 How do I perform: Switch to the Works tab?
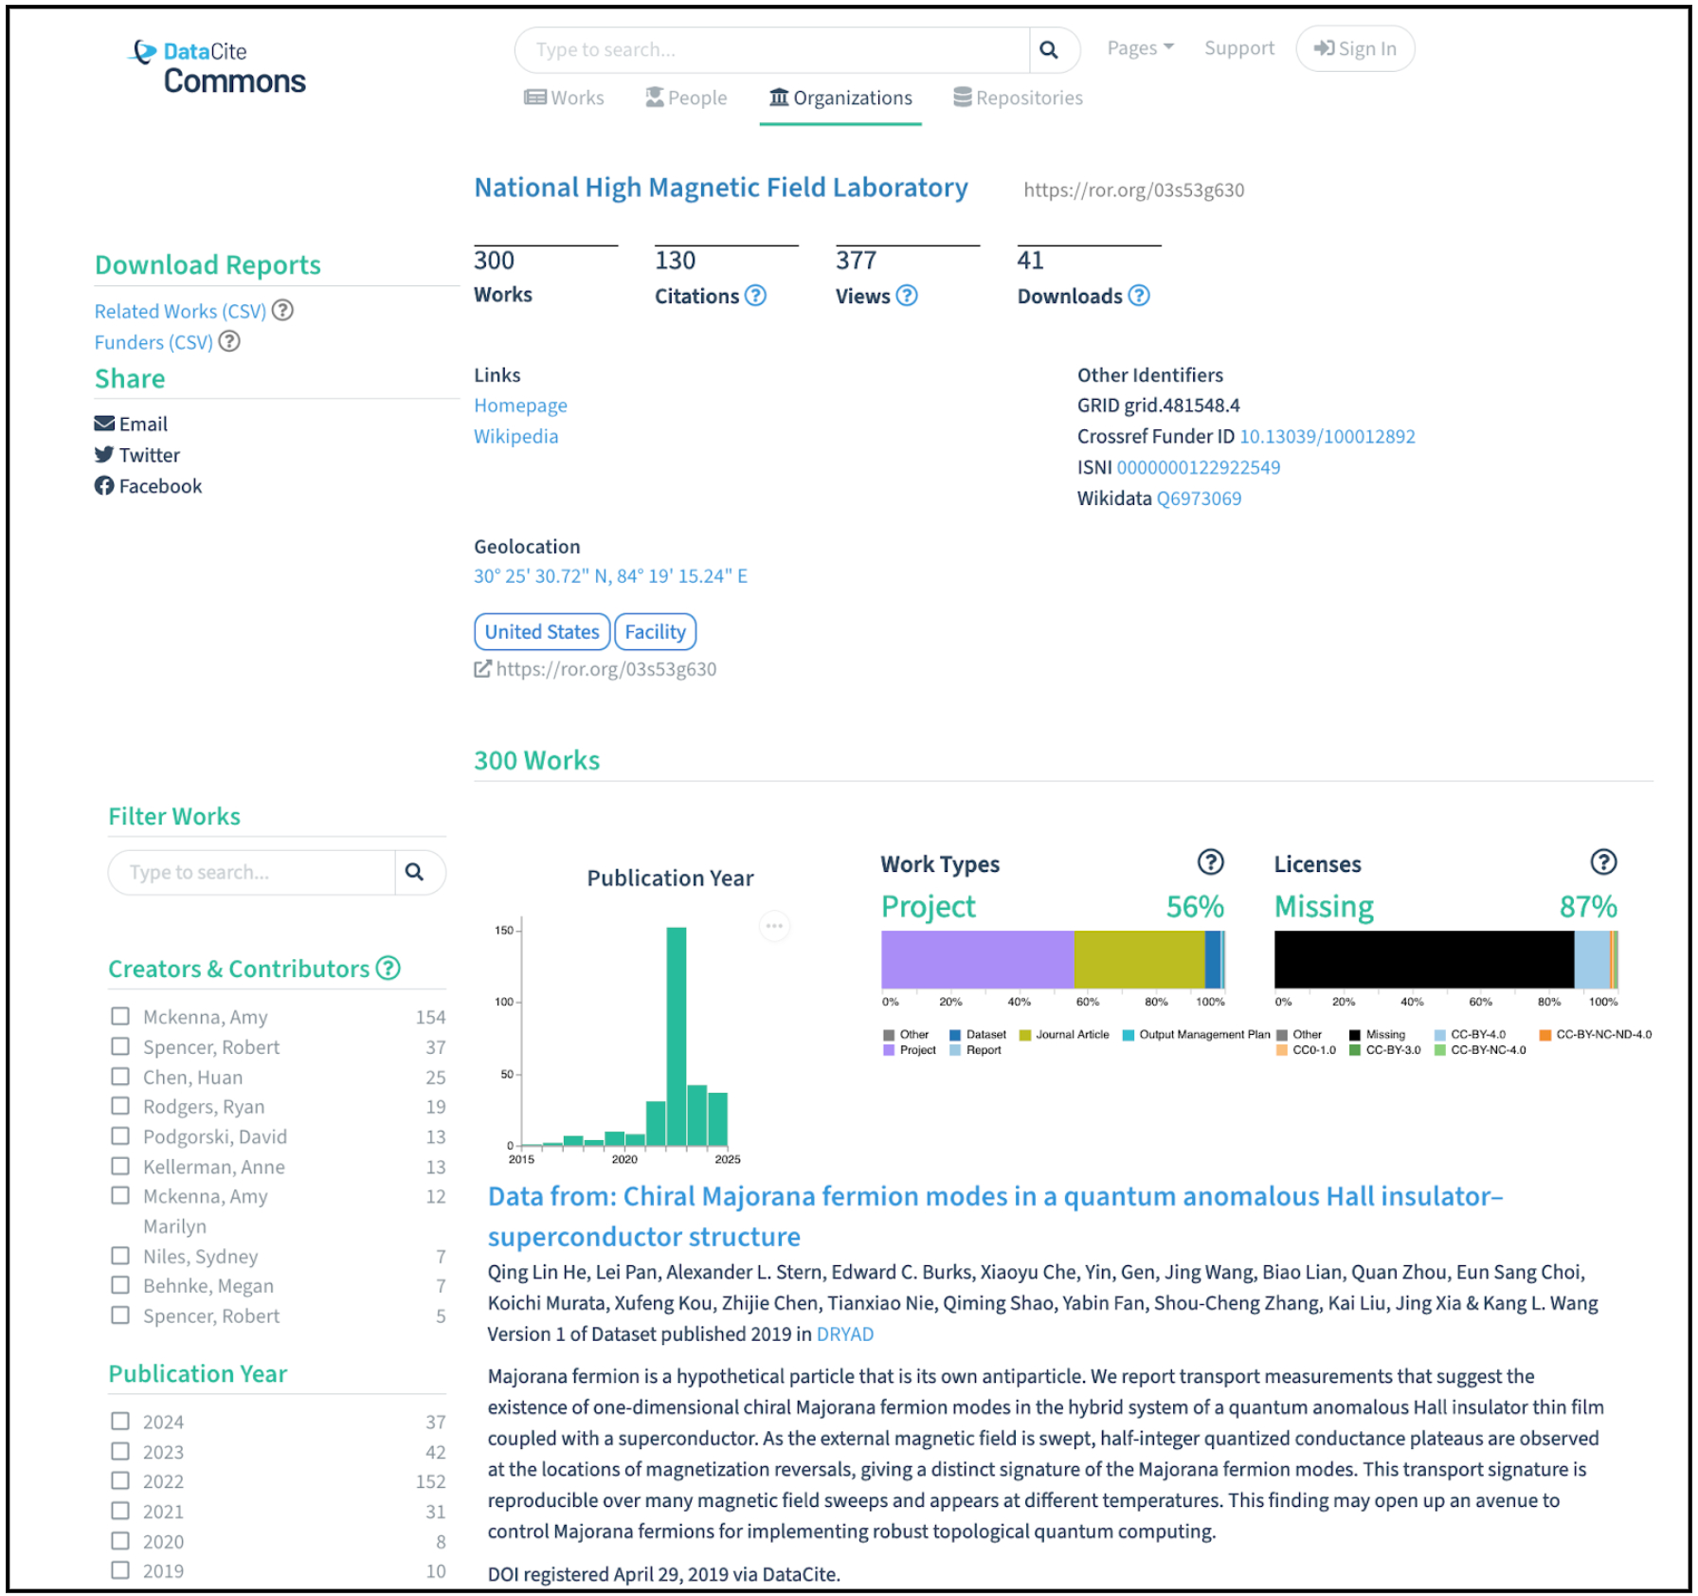[565, 98]
